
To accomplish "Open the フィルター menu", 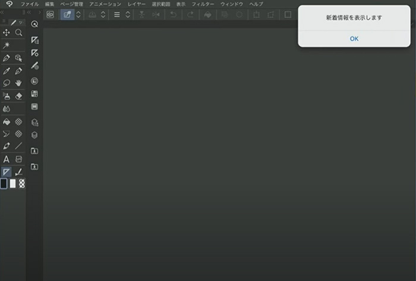I will click(203, 4).
